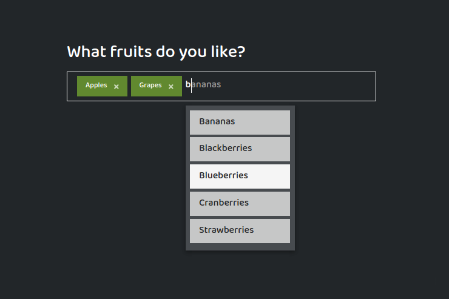Select Cranberries in the dropdown list
Viewport: 449px width, 299px height.
[x=240, y=203]
